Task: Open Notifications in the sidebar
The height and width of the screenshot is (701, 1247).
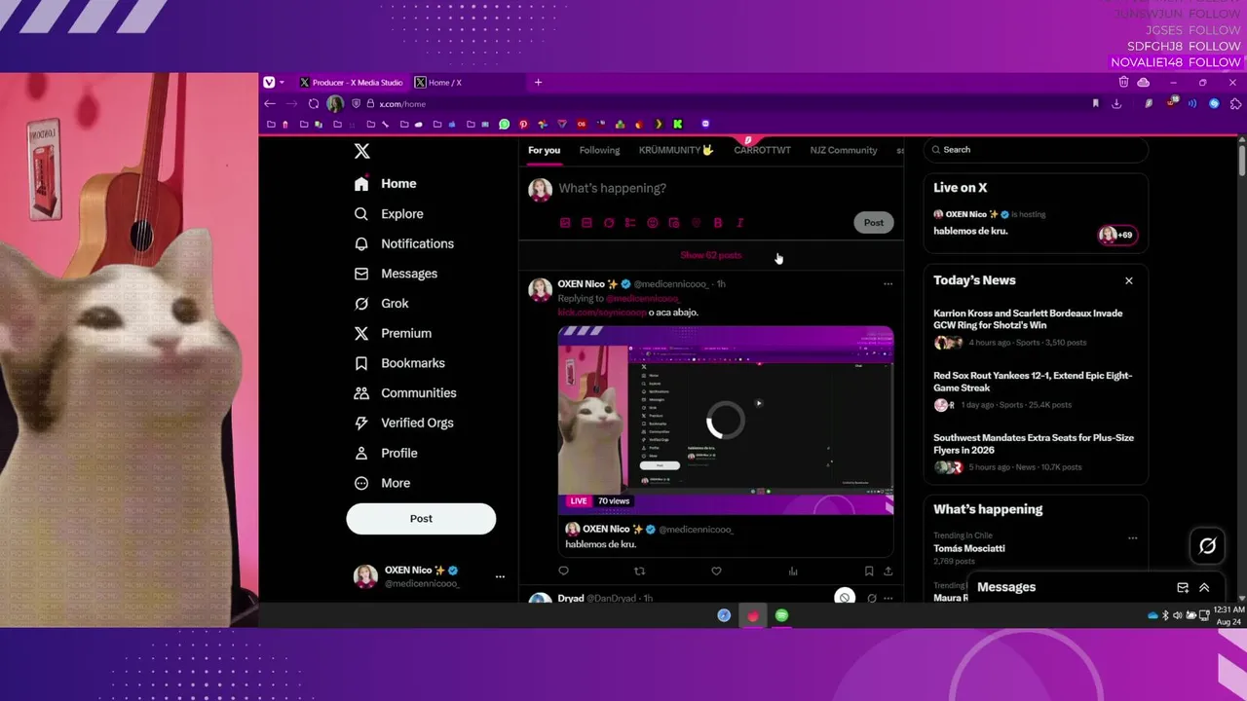Action: [x=404, y=243]
